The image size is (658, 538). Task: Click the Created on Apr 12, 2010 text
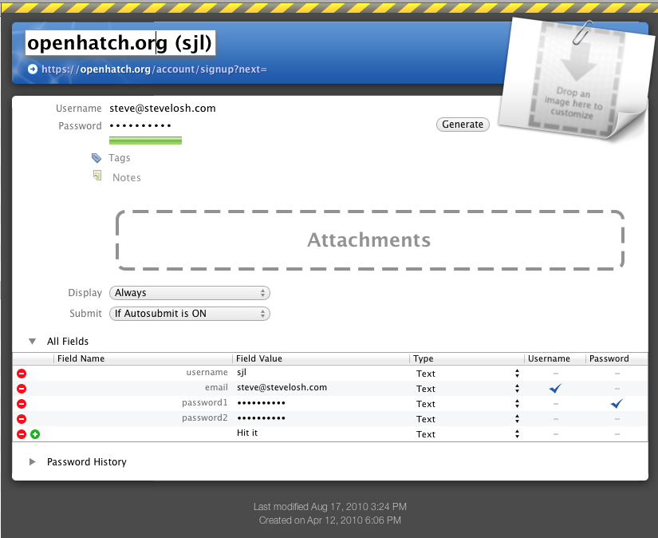(x=330, y=520)
